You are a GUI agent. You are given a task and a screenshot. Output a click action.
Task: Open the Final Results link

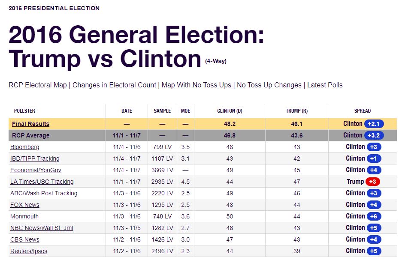coord(30,124)
